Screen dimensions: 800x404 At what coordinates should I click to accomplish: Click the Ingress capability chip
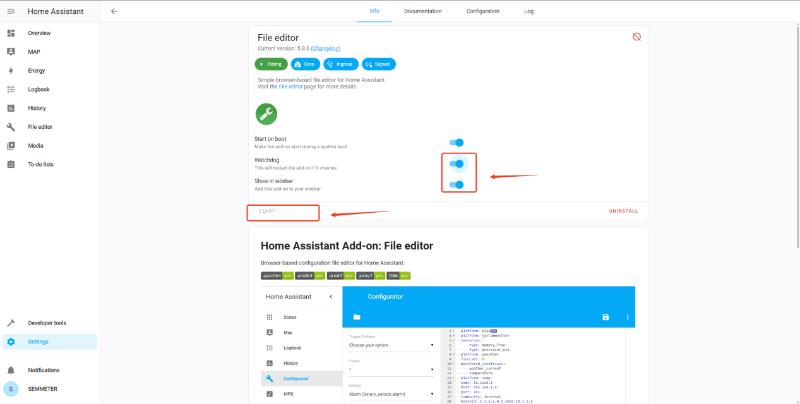pos(341,64)
